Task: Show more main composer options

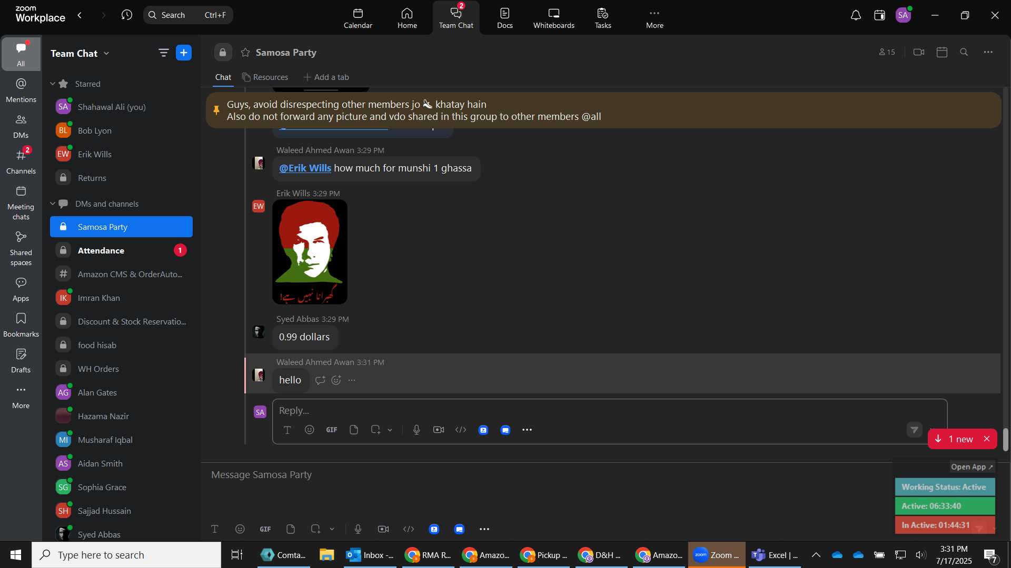Action: coord(484,530)
